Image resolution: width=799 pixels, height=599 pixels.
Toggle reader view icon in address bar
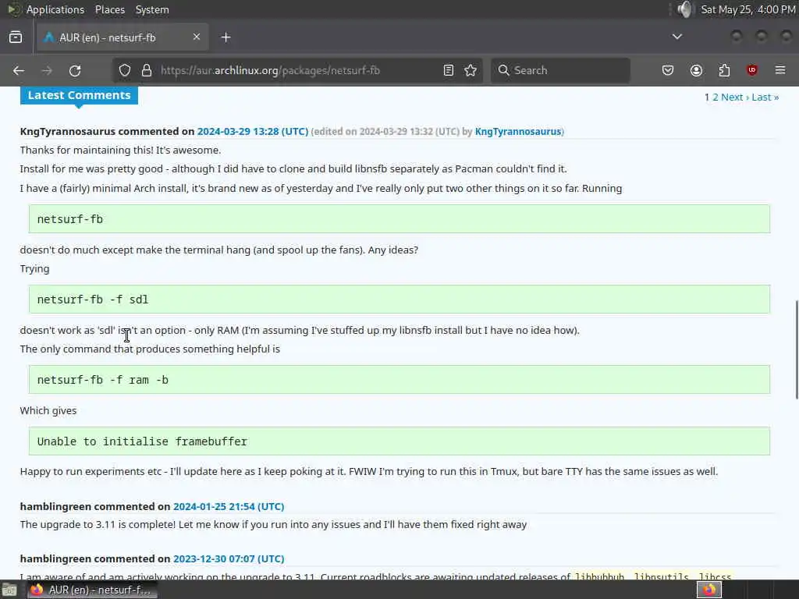(449, 70)
